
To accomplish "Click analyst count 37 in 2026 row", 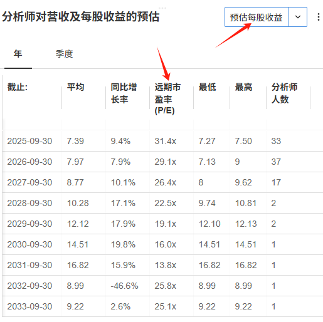I will (276, 162).
